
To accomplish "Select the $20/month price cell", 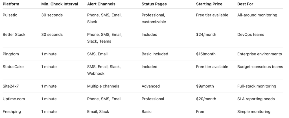I will [206, 99].
